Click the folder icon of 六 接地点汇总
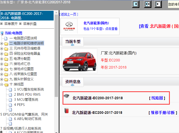The width and height of the screenshot is (179, 133). 6,64
